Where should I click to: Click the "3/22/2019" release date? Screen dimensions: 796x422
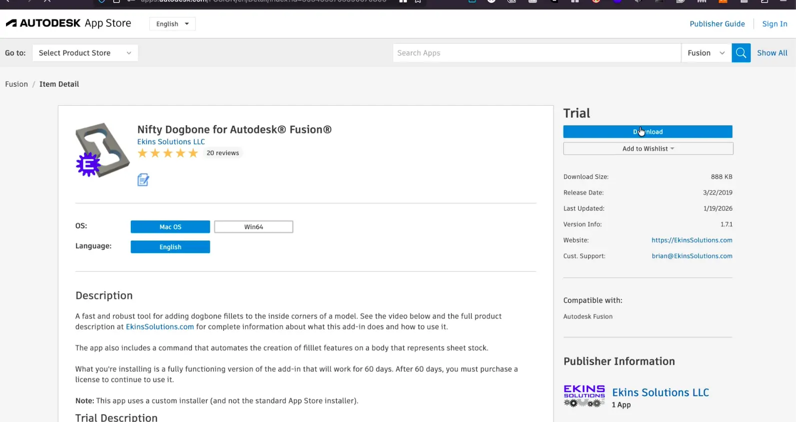click(718, 193)
